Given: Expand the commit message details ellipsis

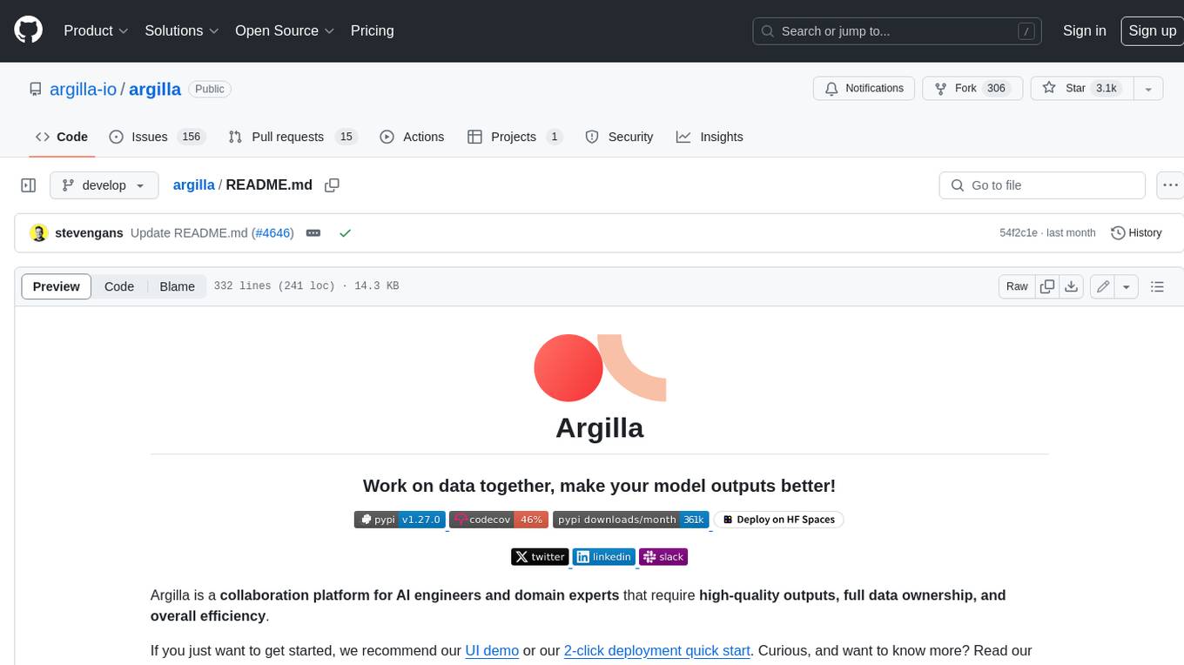Looking at the screenshot, I should tap(313, 232).
